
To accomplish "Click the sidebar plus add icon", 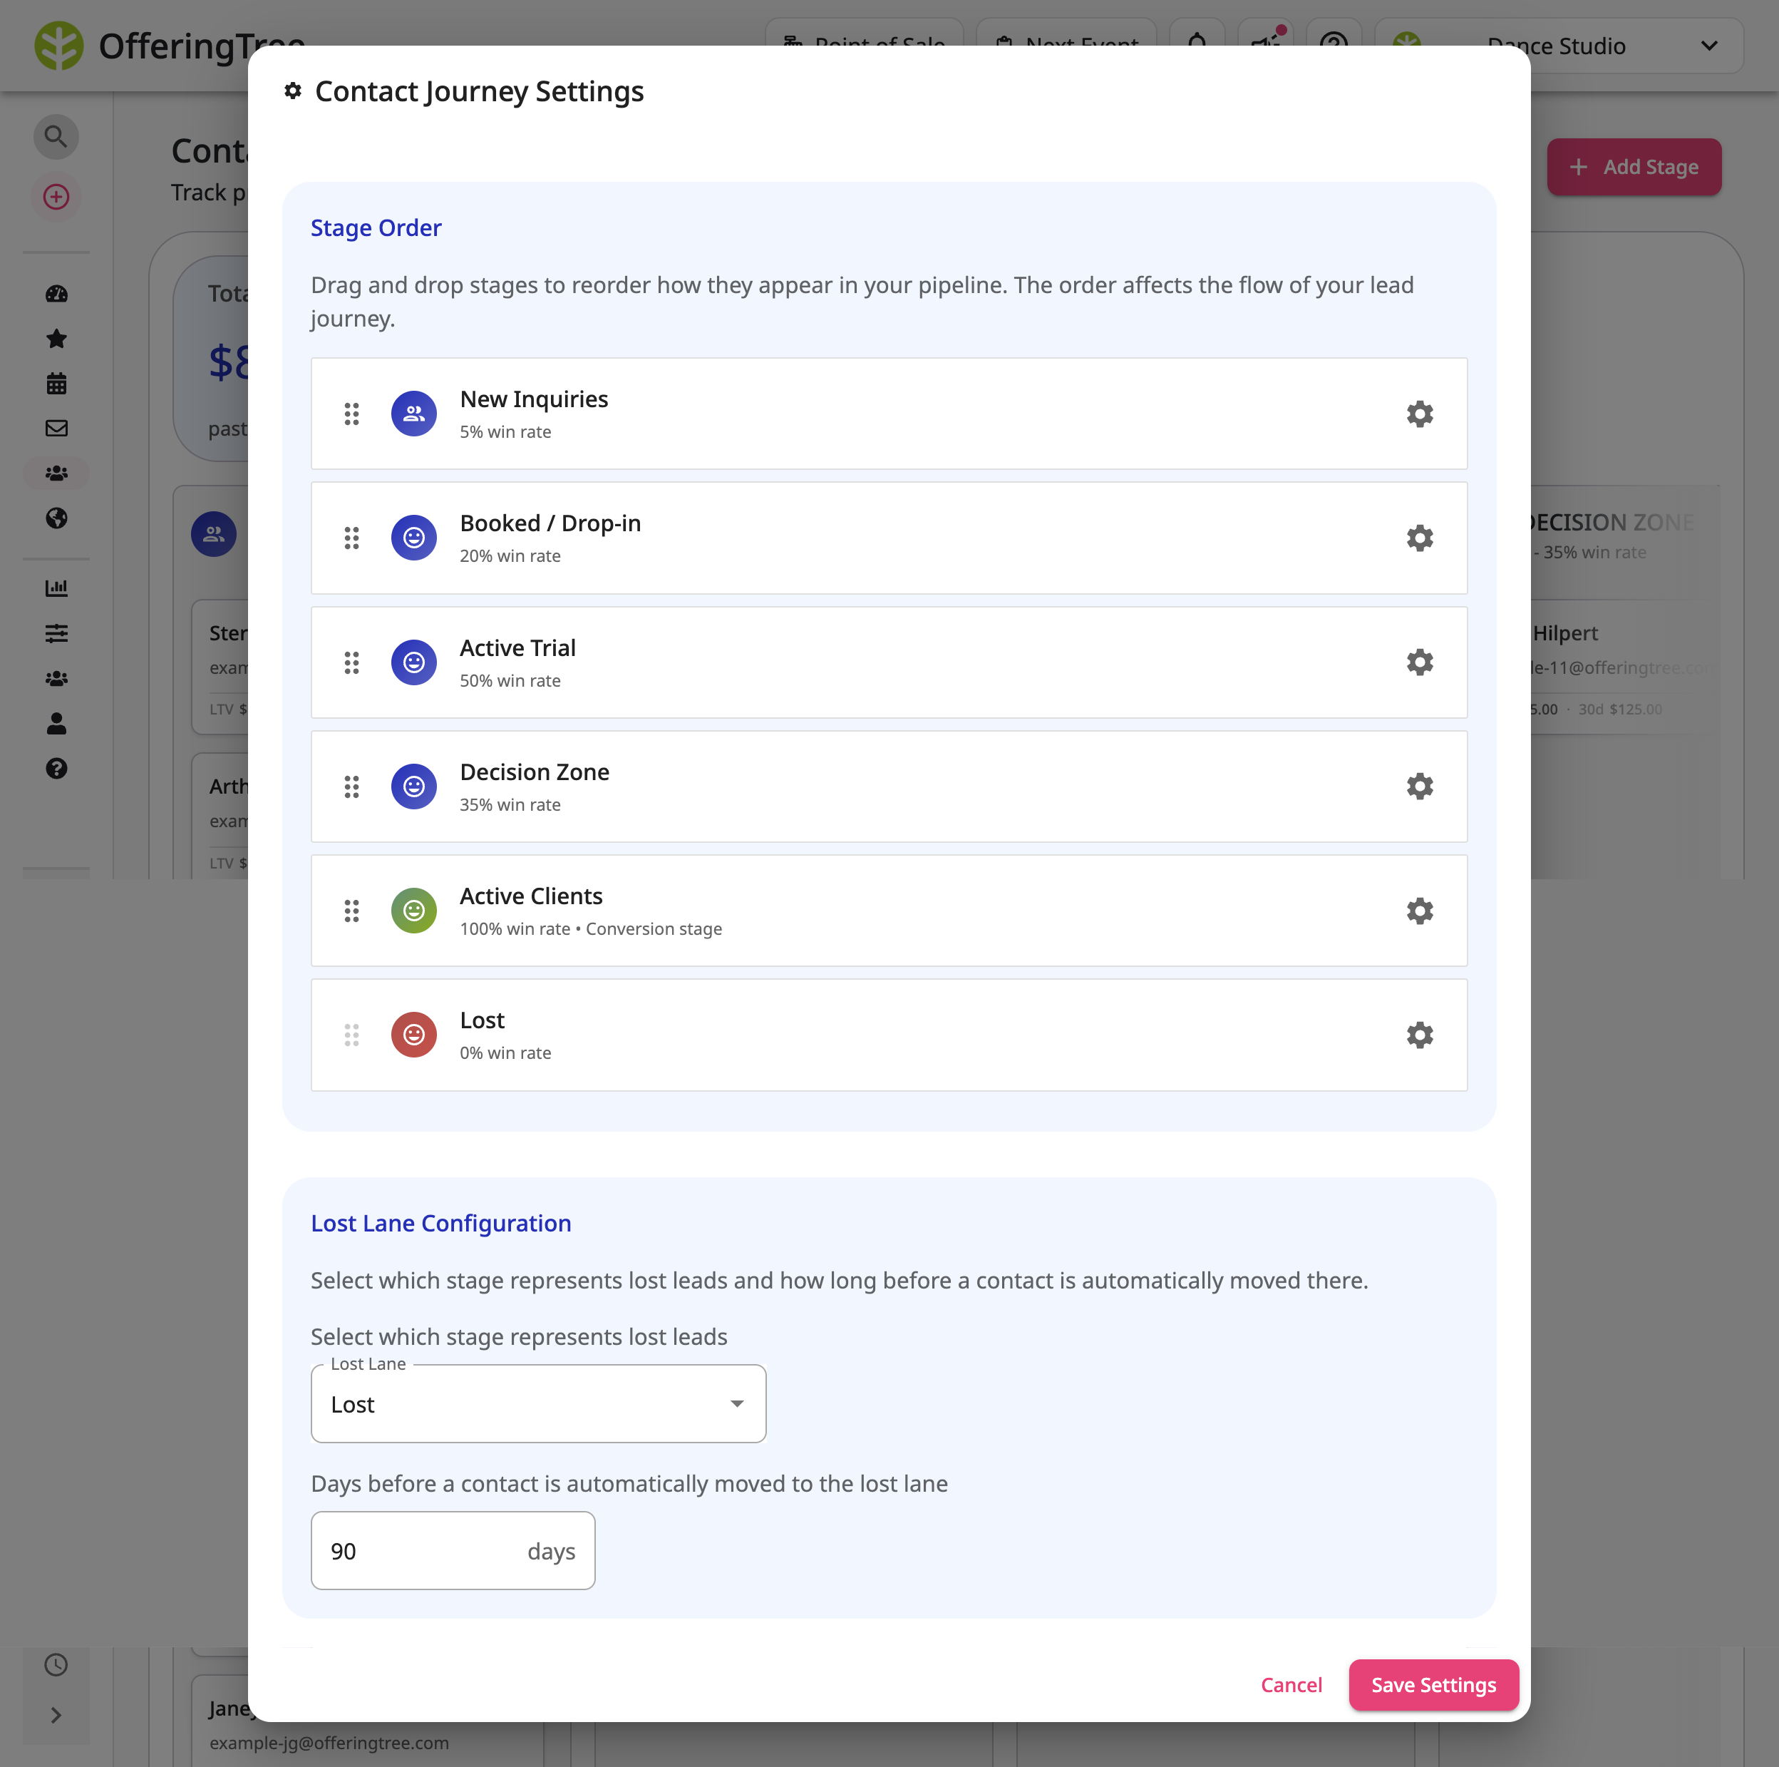I will [x=56, y=197].
